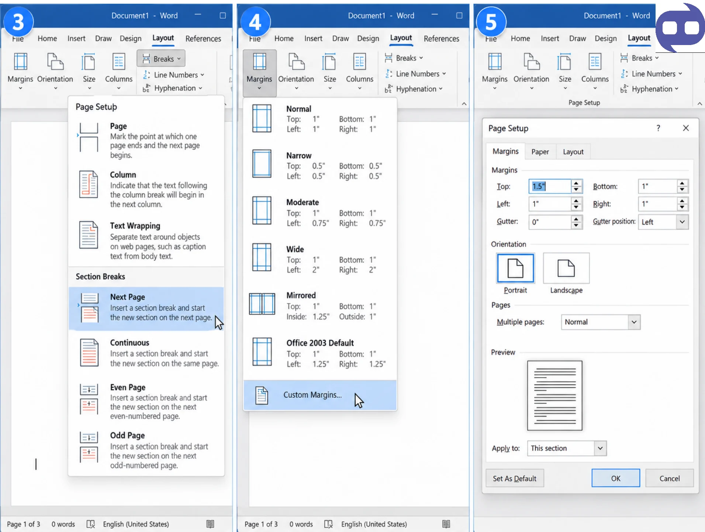
Task: Select the Margins tab in Page Setup
Action: click(x=505, y=151)
